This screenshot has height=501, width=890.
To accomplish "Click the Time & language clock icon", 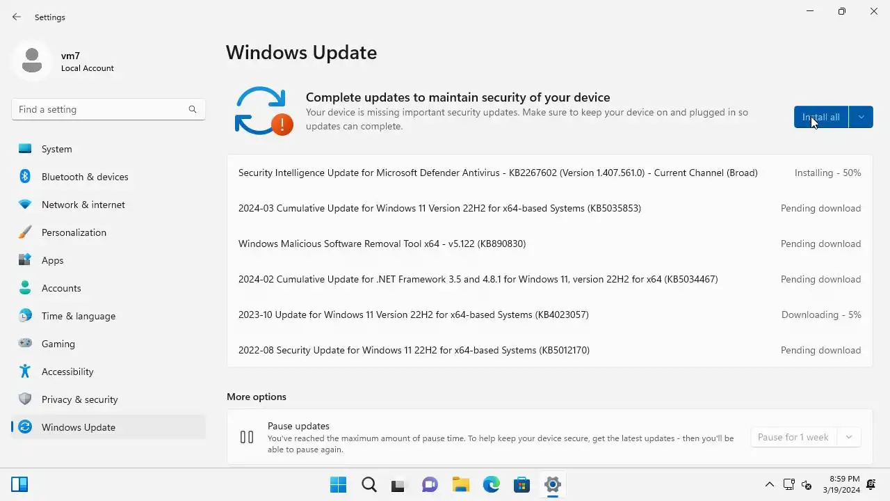I will tap(25, 316).
